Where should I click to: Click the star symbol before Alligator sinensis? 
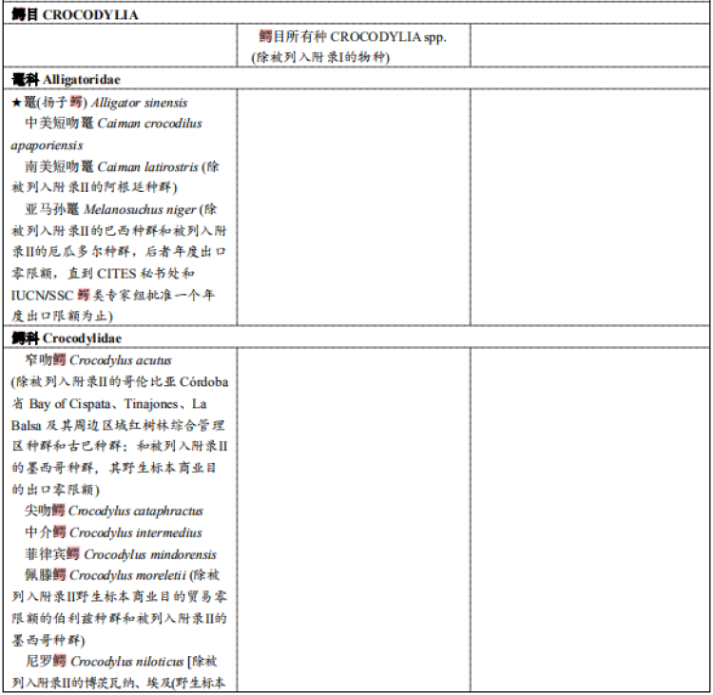tap(17, 103)
